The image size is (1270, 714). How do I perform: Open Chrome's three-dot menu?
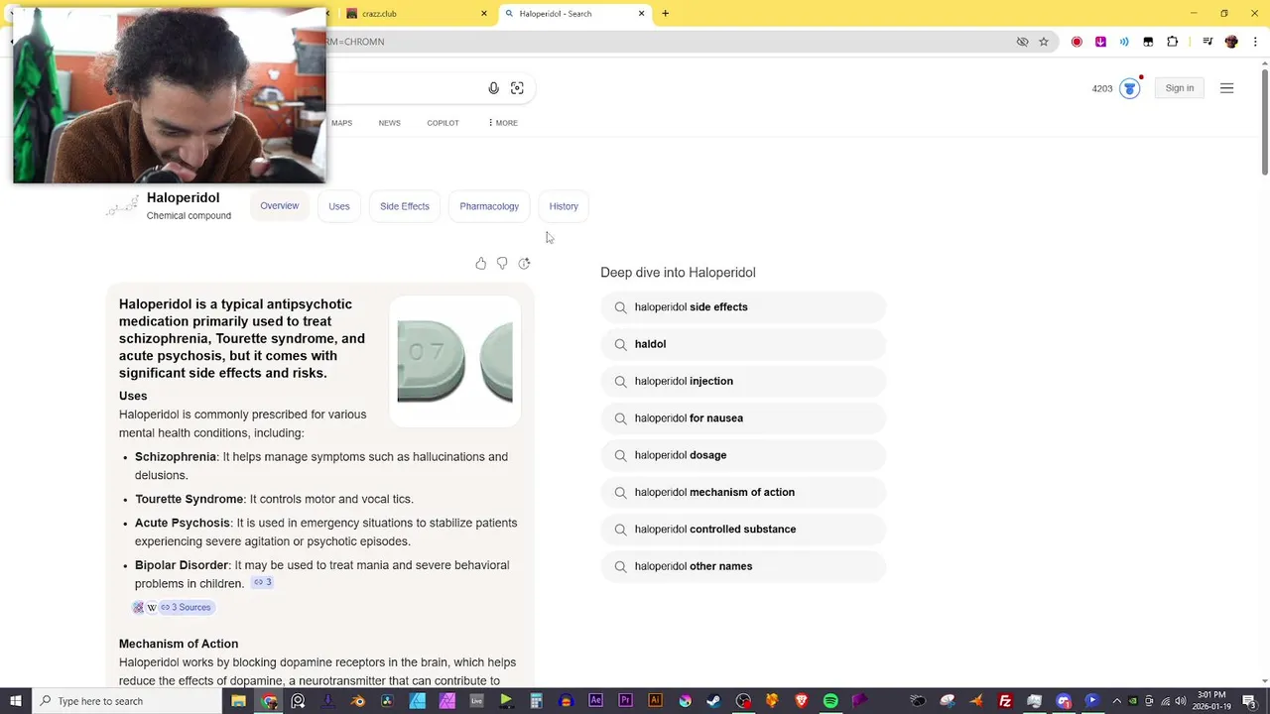click(x=1253, y=42)
